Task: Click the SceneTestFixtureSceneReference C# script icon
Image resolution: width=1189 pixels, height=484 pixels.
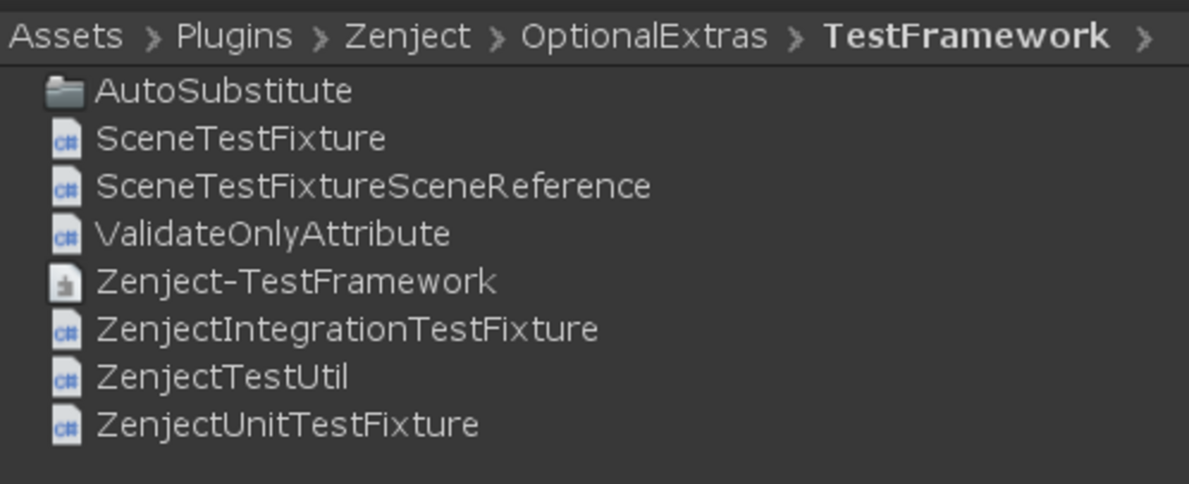Action: pyautogui.click(x=66, y=187)
